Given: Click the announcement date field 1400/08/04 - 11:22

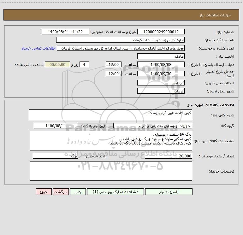Looking at the screenshot, I should tap(65, 32).
